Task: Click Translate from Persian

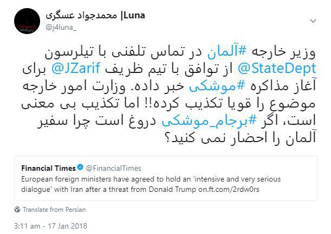Action: click(x=54, y=210)
